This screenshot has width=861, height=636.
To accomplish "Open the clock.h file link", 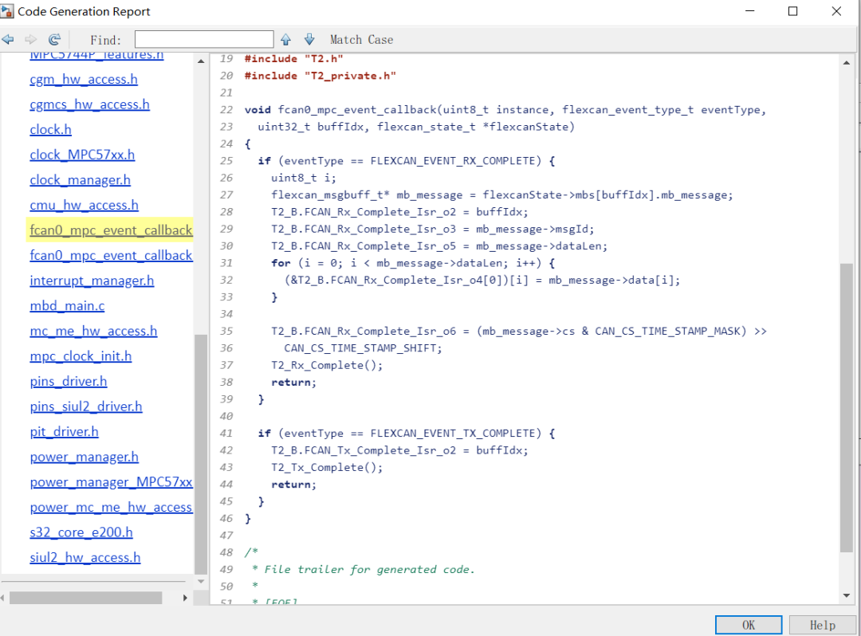I will point(50,129).
